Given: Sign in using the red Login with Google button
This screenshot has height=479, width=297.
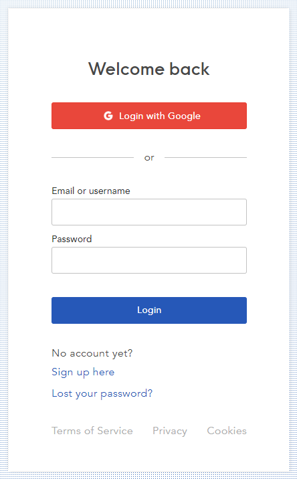Looking at the screenshot, I should click(x=149, y=116).
